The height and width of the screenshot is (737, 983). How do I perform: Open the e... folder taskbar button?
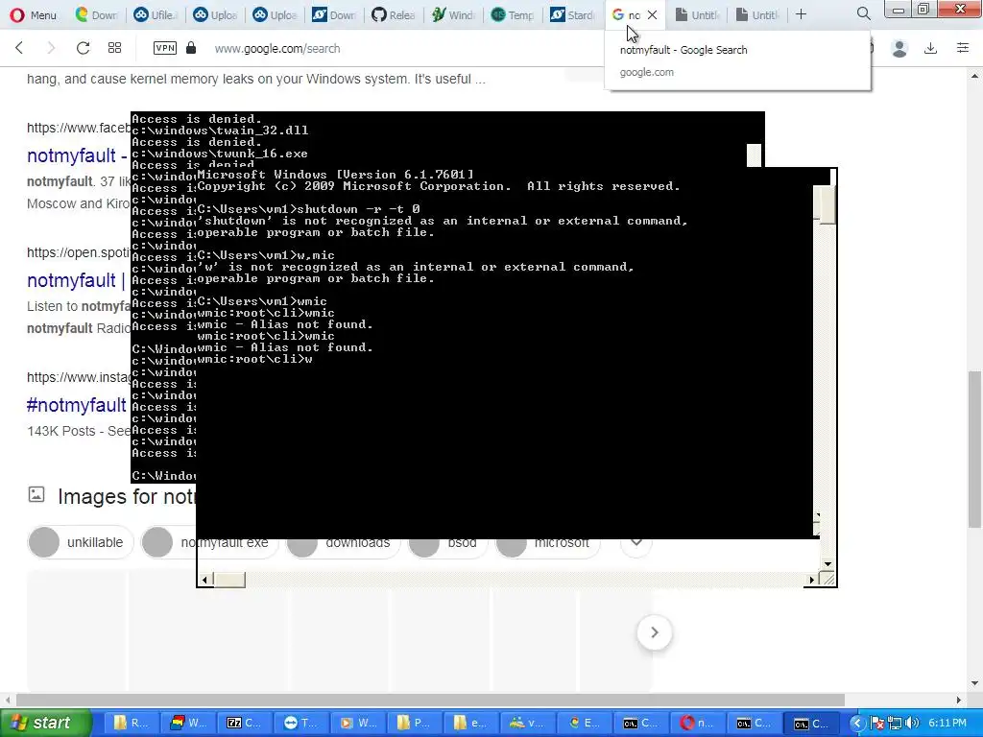[469, 723]
